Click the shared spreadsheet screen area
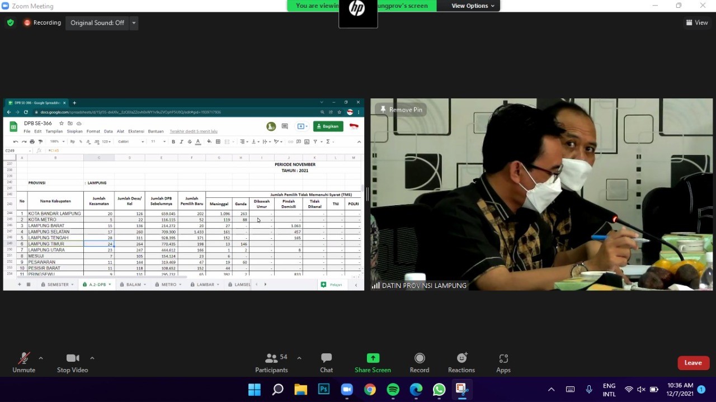This screenshot has width=716, height=402. 183,224
